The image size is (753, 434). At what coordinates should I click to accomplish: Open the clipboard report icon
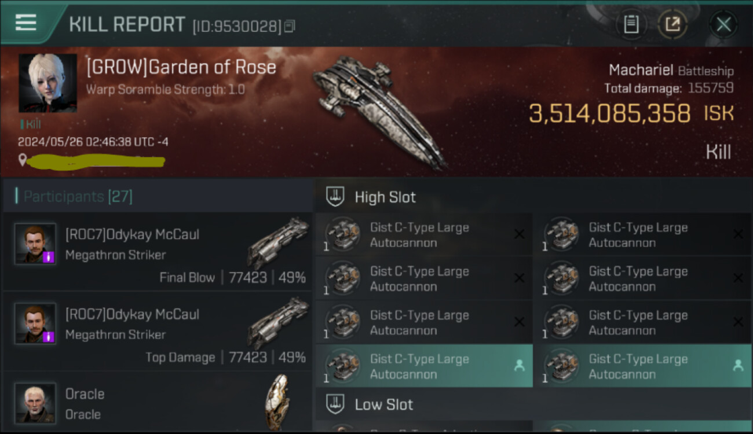[x=631, y=24]
